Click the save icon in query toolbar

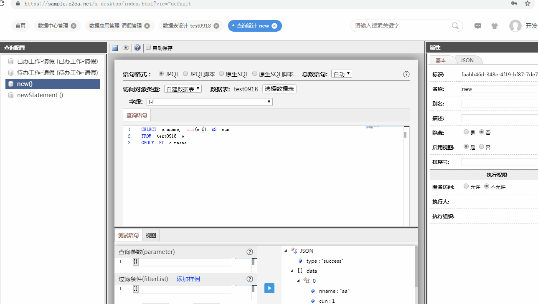click(115, 48)
